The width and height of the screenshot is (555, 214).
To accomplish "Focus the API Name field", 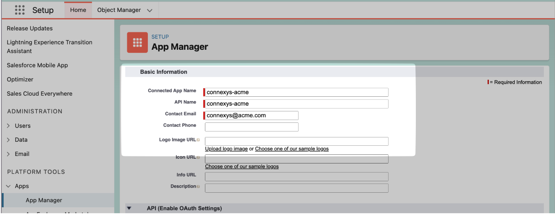I will click(297, 104).
